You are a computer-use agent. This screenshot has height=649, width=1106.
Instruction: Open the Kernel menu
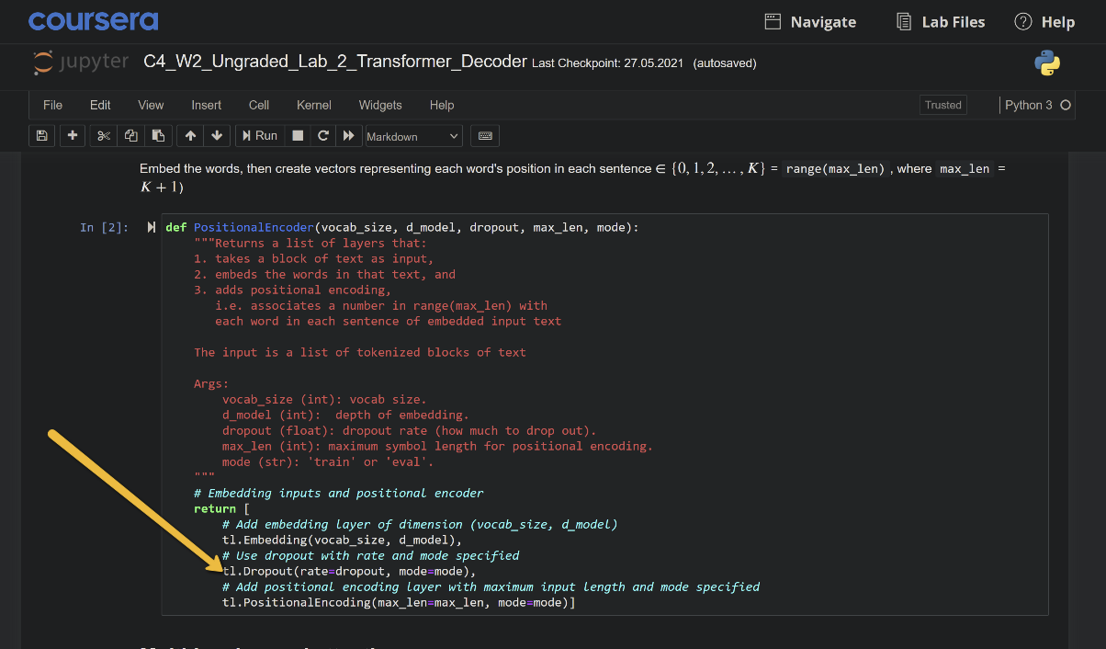[313, 105]
